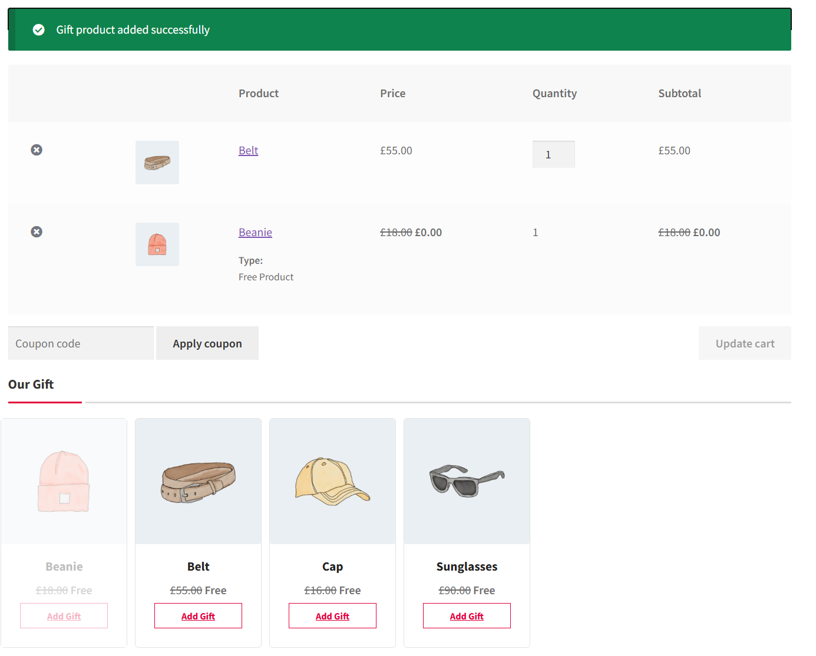Click the Quantity column header
This screenshot has width=816, height=656.
point(554,94)
